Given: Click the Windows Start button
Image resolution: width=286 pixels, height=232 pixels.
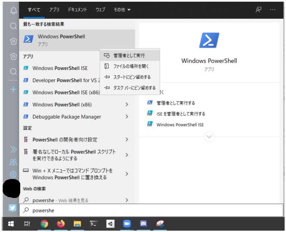Looking at the screenshot, I should coord(11,224).
